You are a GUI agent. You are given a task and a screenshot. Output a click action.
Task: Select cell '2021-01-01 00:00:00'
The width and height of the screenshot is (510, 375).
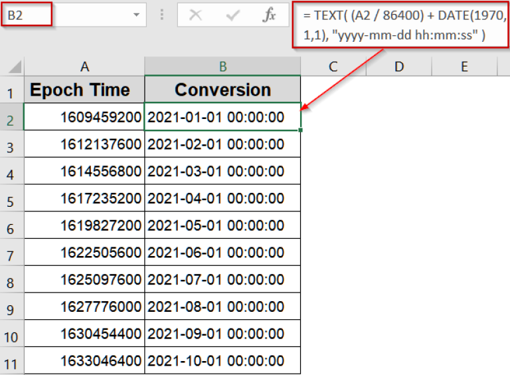click(x=223, y=117)
